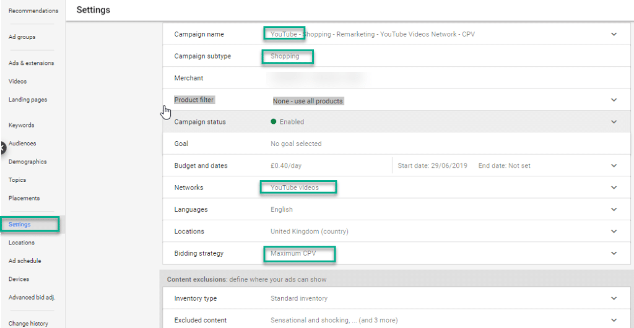Viewport: 634px width, 328px height.
Task: Open Ads & extensions section
Action: coord(31,63)
